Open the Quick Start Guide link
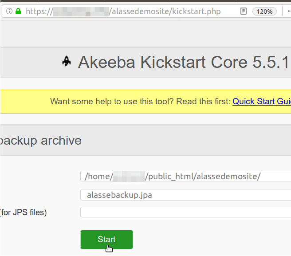The image size is (291, 256). (x=262, y=101)
